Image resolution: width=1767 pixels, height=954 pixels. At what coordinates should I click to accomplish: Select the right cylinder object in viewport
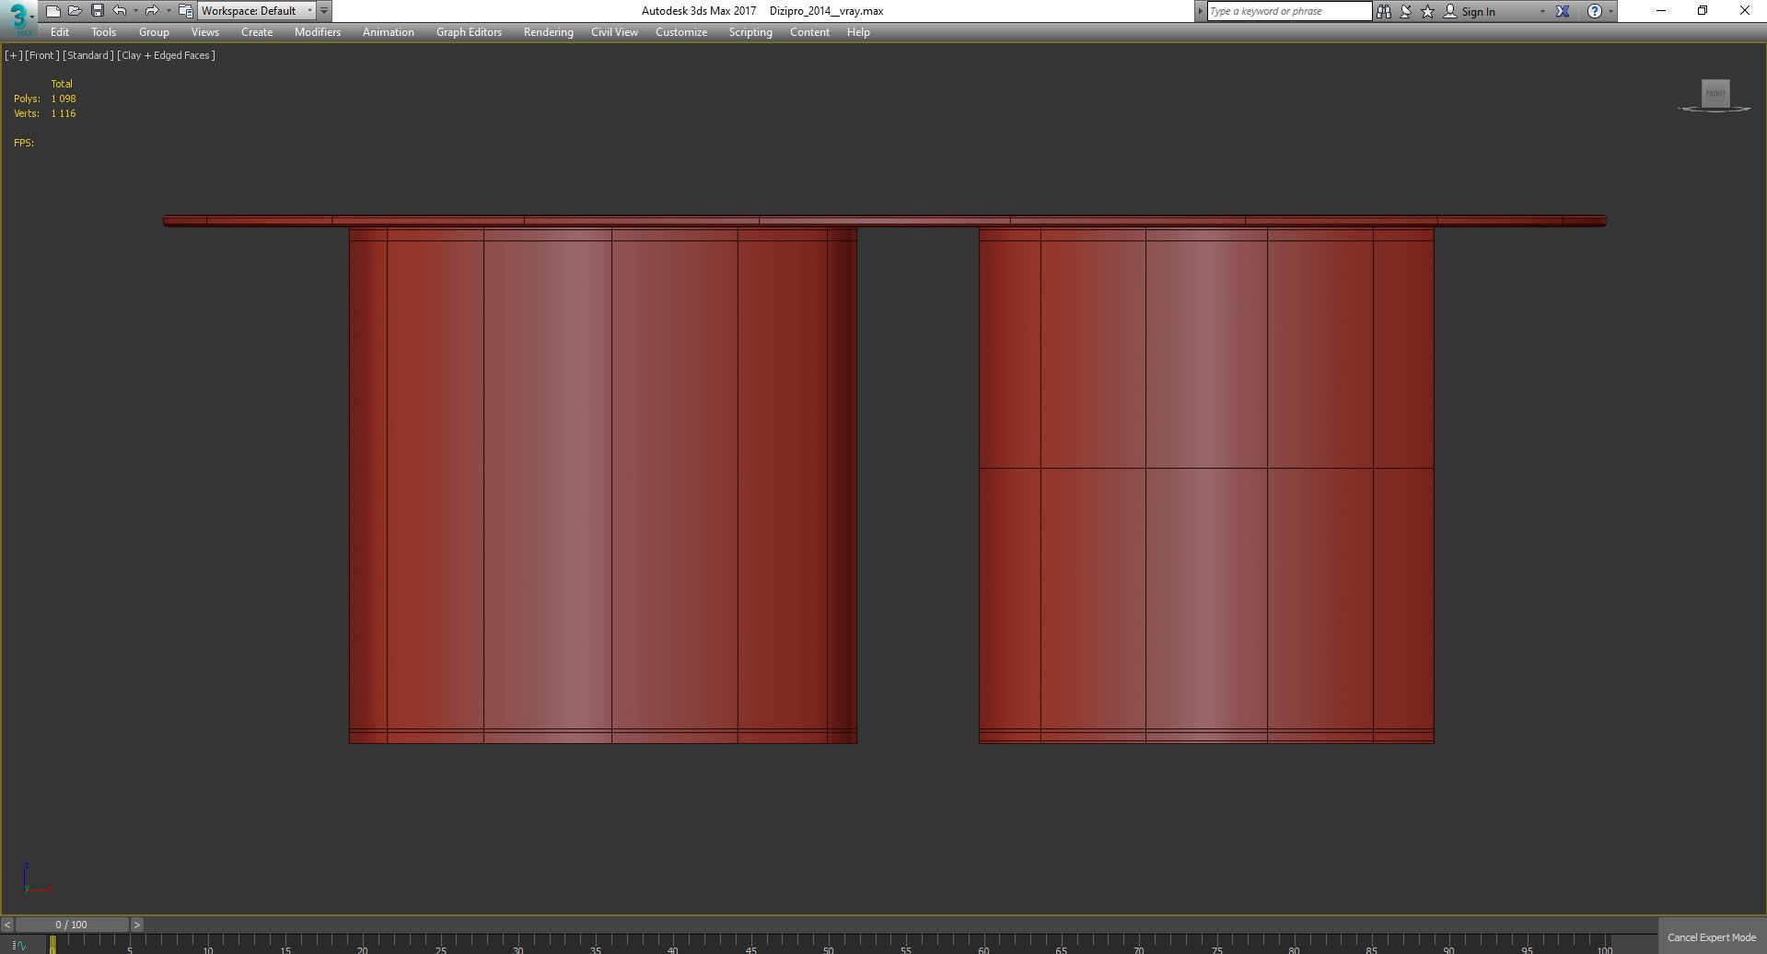click(x=1206, y=485)
